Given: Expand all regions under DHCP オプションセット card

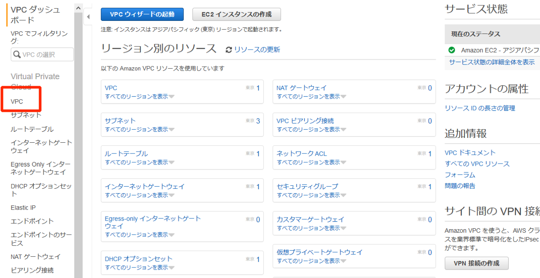Looking at the screenshot, I should tap(139, 268).
